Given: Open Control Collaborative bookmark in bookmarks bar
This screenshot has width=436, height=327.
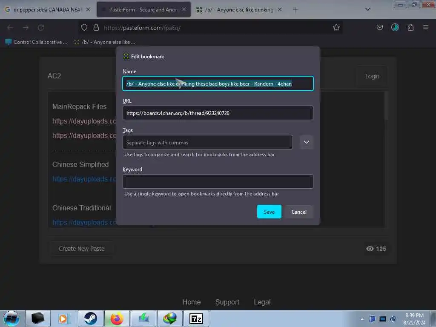Looking at the screenshot, I should tap(36, 42).
